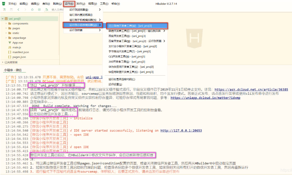The width and height of the screenshot is (292, 175).
Task: Select 运行到小程序模拟器(M) menu entry
Action: [x=83, y=25]
